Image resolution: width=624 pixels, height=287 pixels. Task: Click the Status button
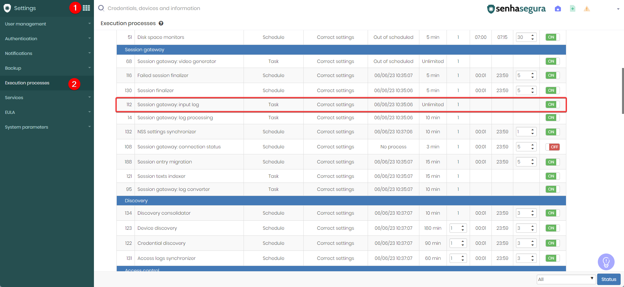(609, 279)
